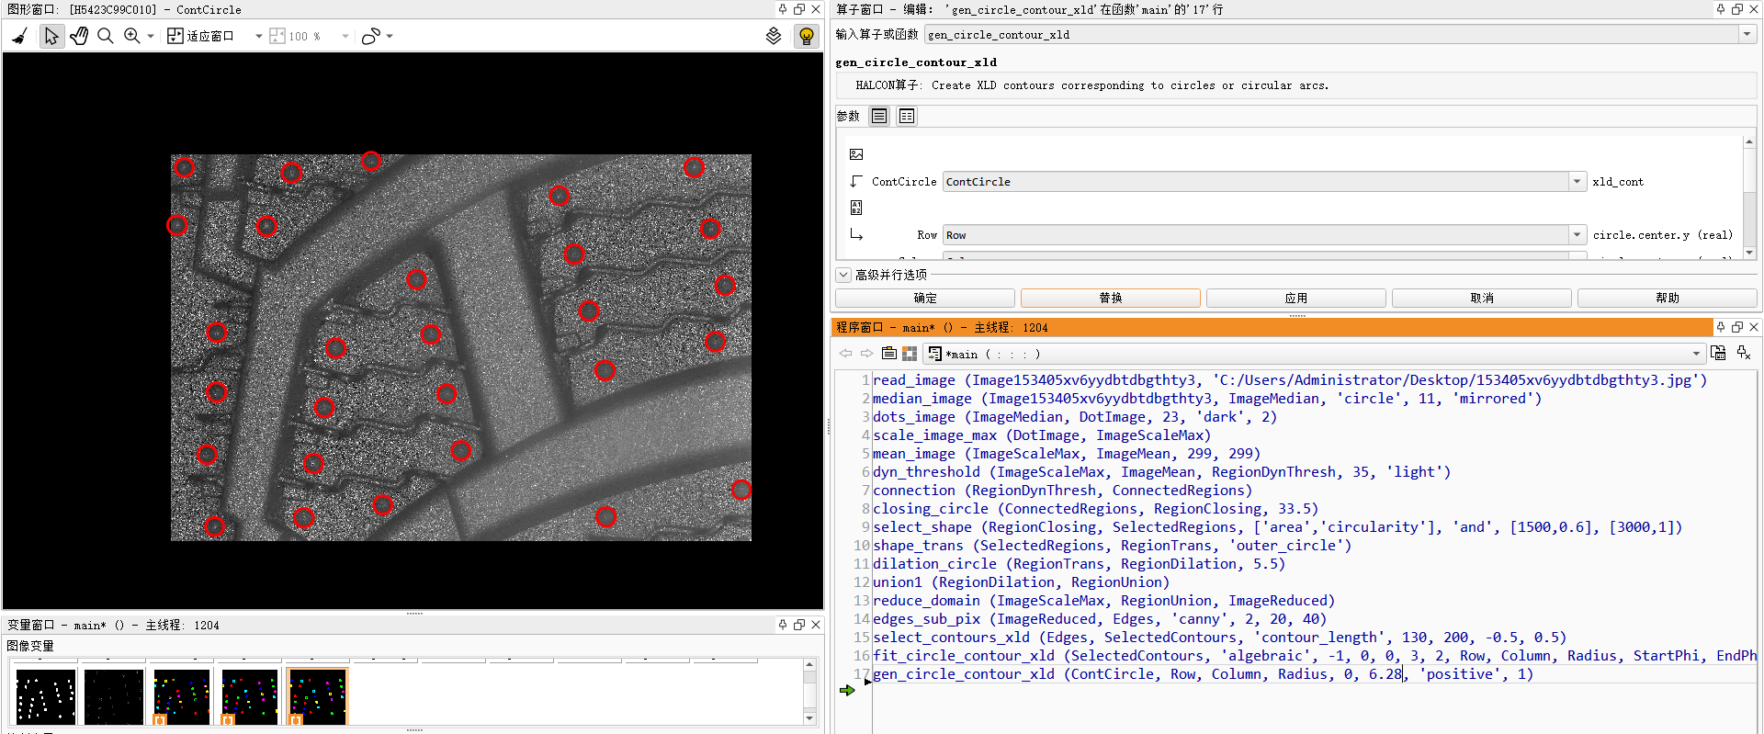Click the operator name input field
The image size is (1764, 734).
[x=1331, y=35]
